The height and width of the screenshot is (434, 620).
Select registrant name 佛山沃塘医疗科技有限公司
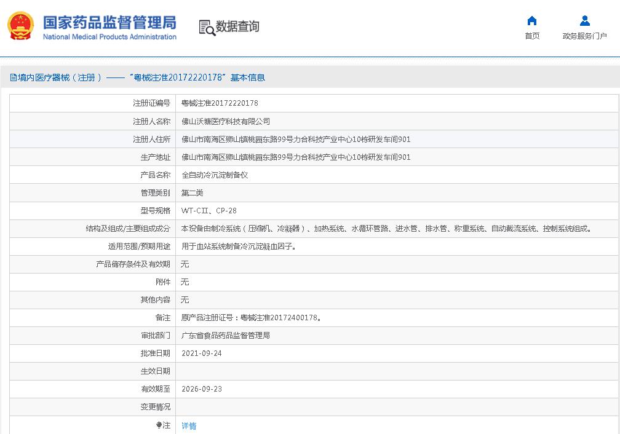pyautogui.click(x=226, y=122)
